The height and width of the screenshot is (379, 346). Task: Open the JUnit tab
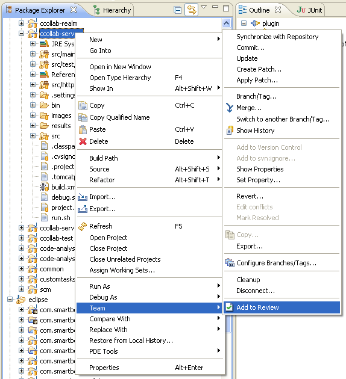[310, 10]
